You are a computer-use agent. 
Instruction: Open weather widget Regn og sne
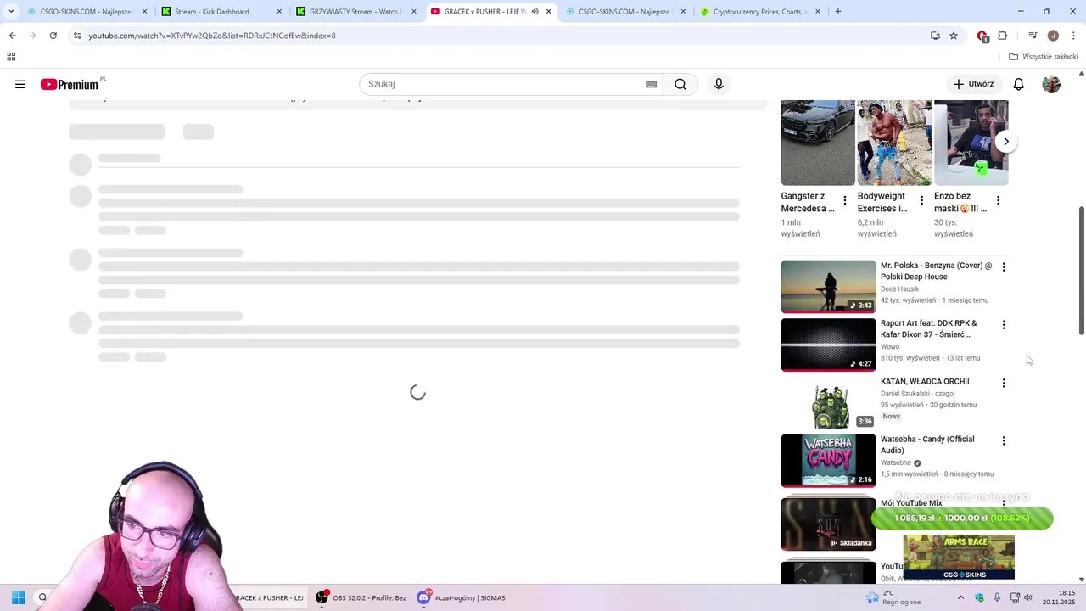point(893,597)
